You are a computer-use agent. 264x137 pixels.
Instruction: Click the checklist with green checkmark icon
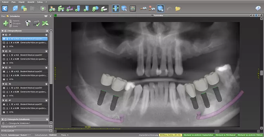pos(36,23)
